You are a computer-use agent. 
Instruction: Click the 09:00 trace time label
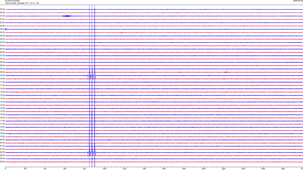point(2,69)
